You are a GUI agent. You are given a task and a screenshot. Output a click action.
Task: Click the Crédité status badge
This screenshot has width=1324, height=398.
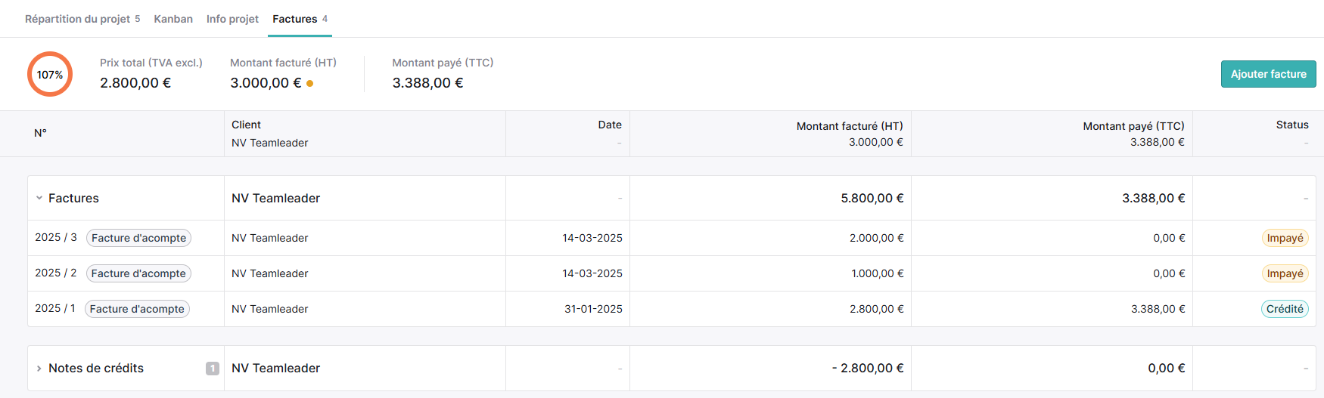click(x=1285, y=309)
